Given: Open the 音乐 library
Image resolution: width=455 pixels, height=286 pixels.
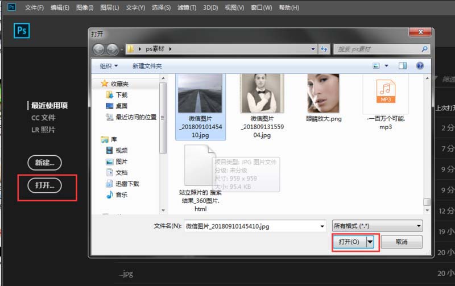Looking at the screenshot, I should point(117,194).
